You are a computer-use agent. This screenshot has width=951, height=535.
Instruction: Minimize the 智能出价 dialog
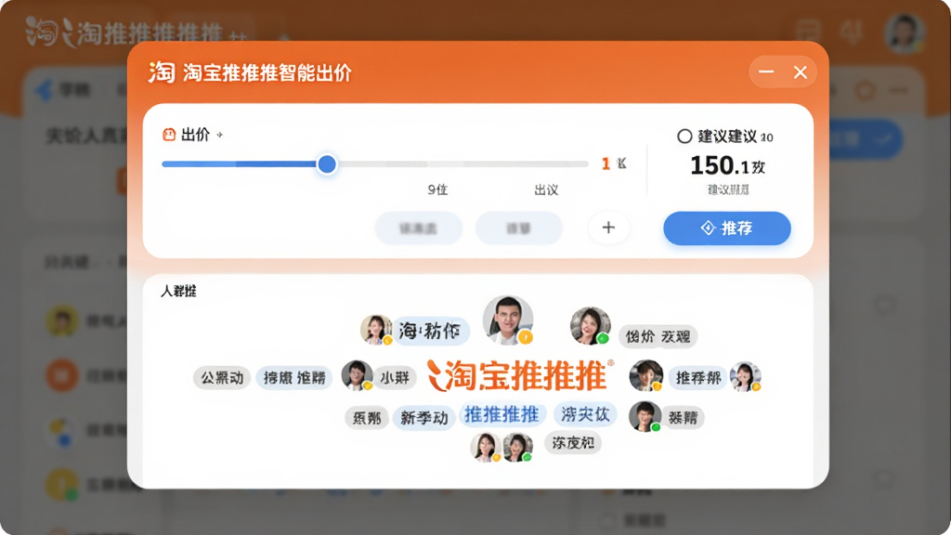[766, 72]
